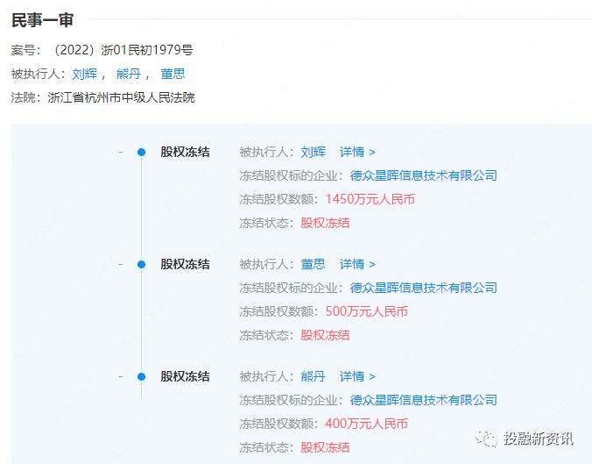Click court name 浙江省杭州市中级人民法院
Image resolution: width=592 pixels, height=464 pixels.
[121, 97]
